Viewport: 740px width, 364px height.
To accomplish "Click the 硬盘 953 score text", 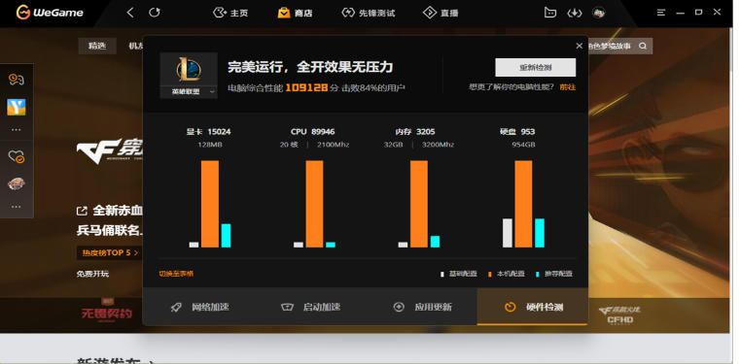I will (517, 132).
